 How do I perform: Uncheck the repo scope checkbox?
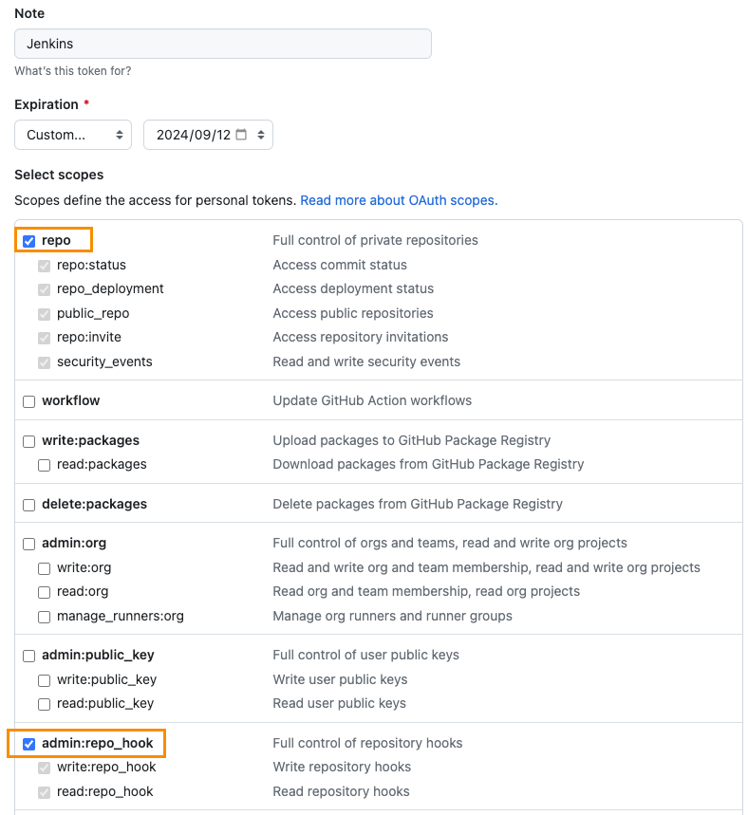[28, 241]
